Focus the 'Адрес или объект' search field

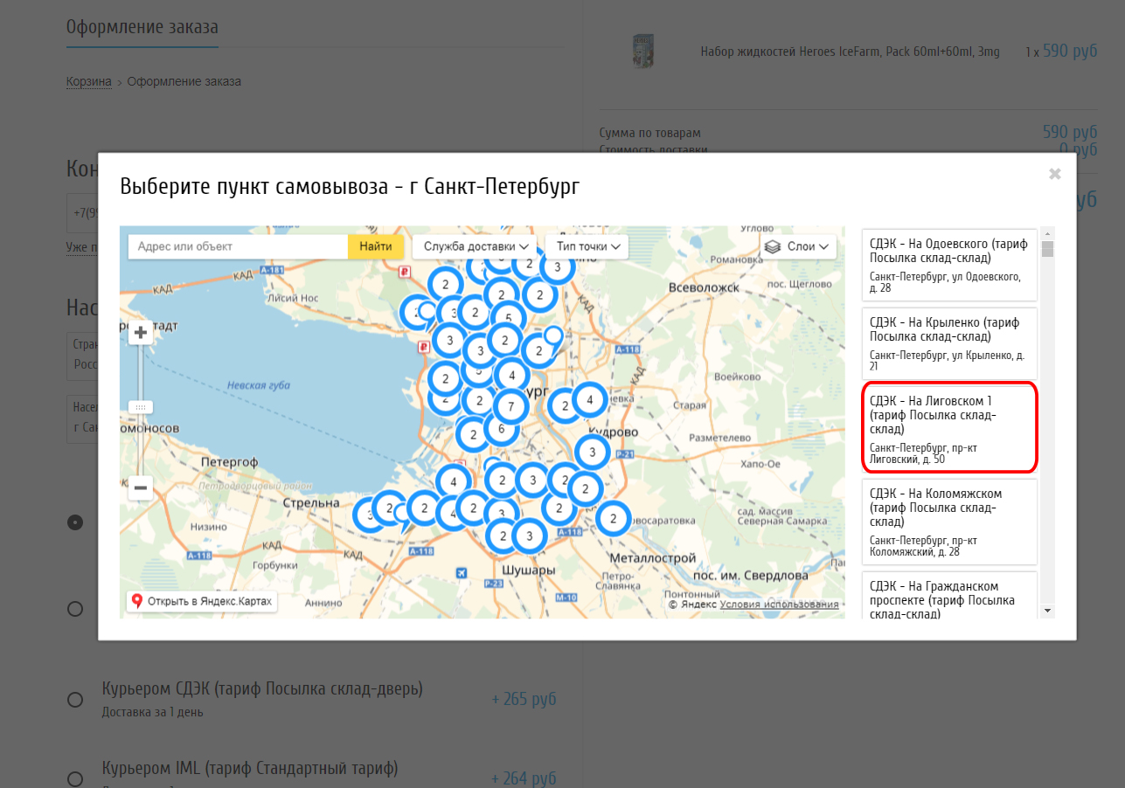click(238, 246)
